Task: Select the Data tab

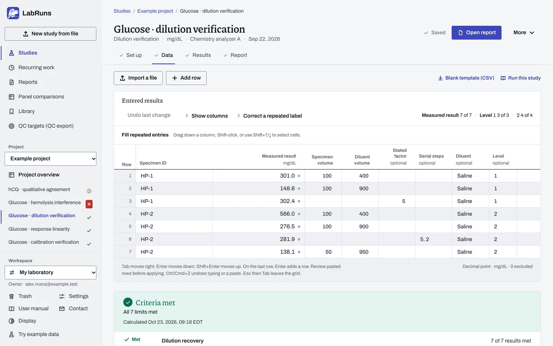Action: [x=164, y=55]
